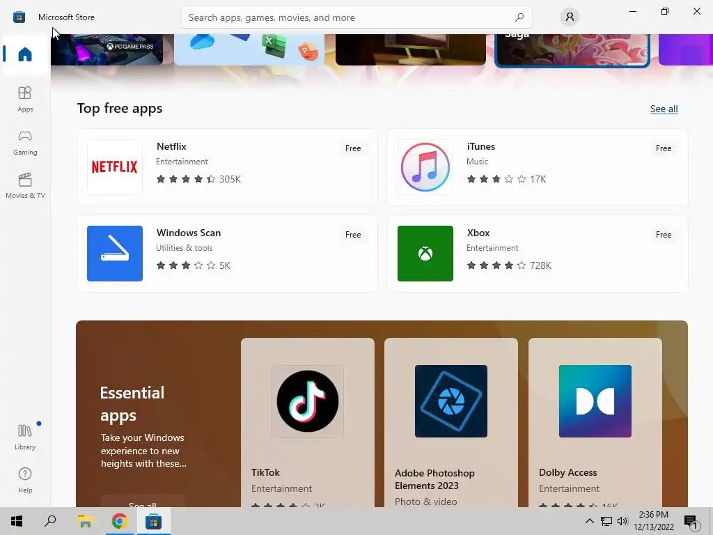Click the Top free apps heading

click(120, 109)
